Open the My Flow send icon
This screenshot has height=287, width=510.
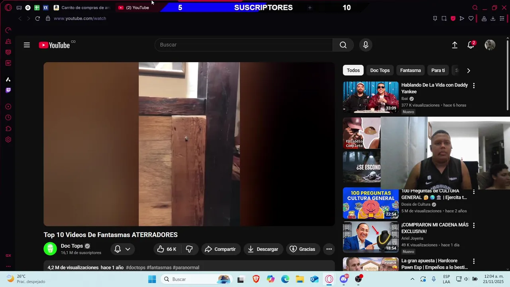(x=462, y=18)
